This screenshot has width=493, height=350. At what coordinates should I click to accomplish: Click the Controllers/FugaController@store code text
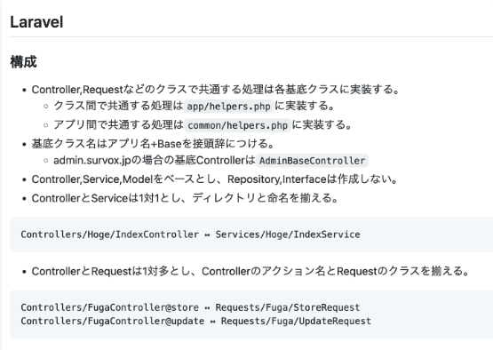[110, 307]
